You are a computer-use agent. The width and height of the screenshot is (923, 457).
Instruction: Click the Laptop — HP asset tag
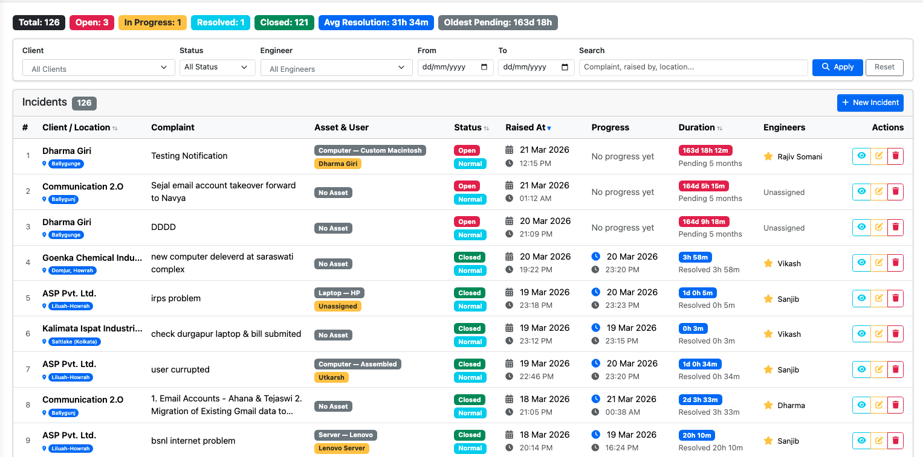point(339,293)
